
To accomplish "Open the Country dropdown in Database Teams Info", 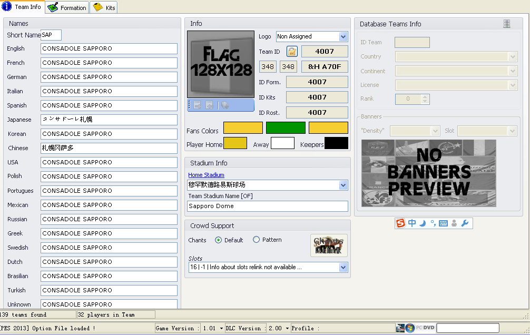I will pos(513,56).
